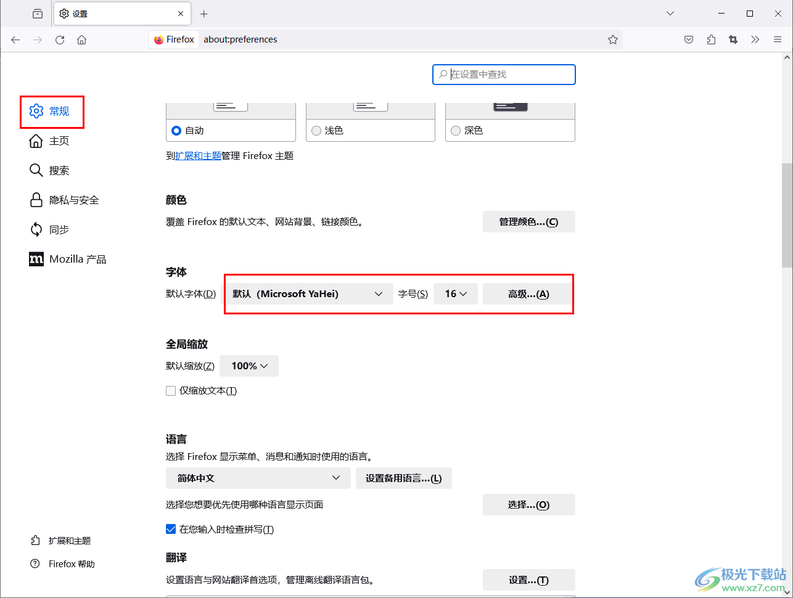Click the vertical scrollbar thumb

787,215
